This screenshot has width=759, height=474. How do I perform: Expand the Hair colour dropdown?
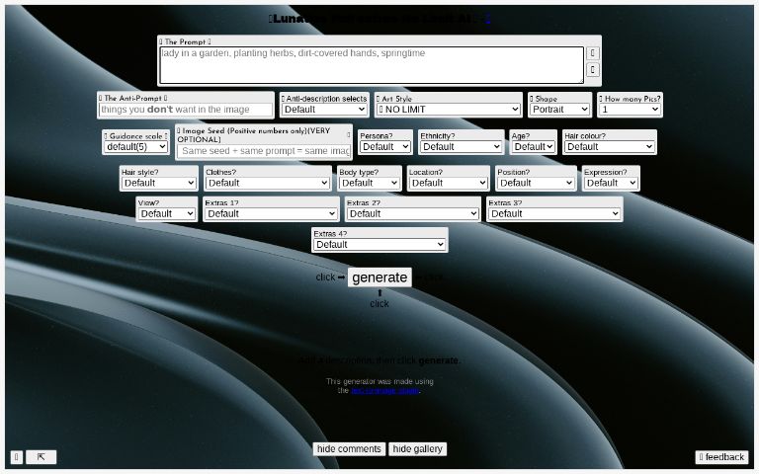[x=609, y=147]
